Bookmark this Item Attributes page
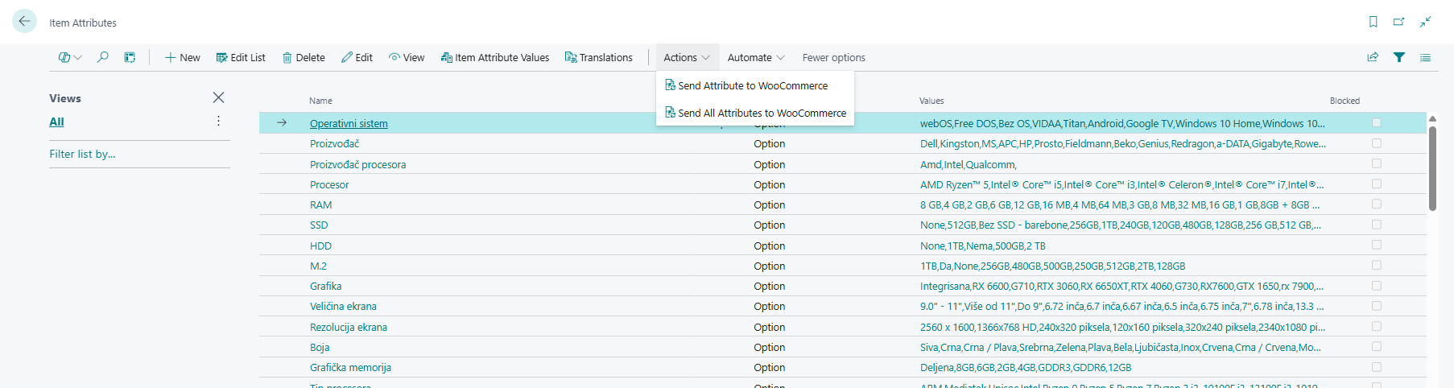The height and width of the screenshot is (388, 1454). (1373, 22)
